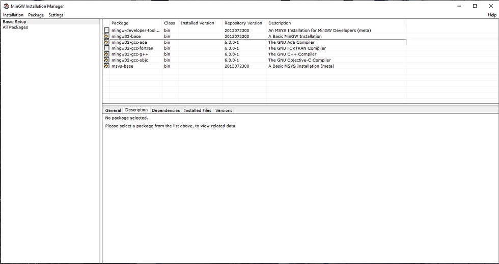Close the MinGW Installation Manager window
Screen dimensions: 499x264
[491, 6]
